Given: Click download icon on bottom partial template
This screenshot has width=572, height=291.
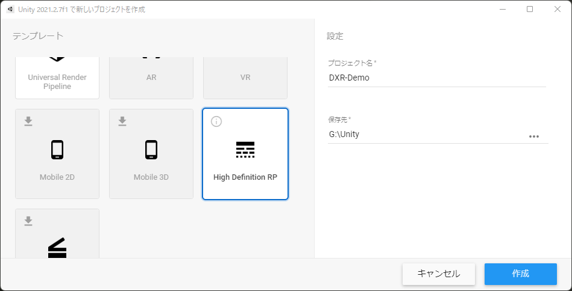Looking at the screenshot, I should [x=28, y=221].
